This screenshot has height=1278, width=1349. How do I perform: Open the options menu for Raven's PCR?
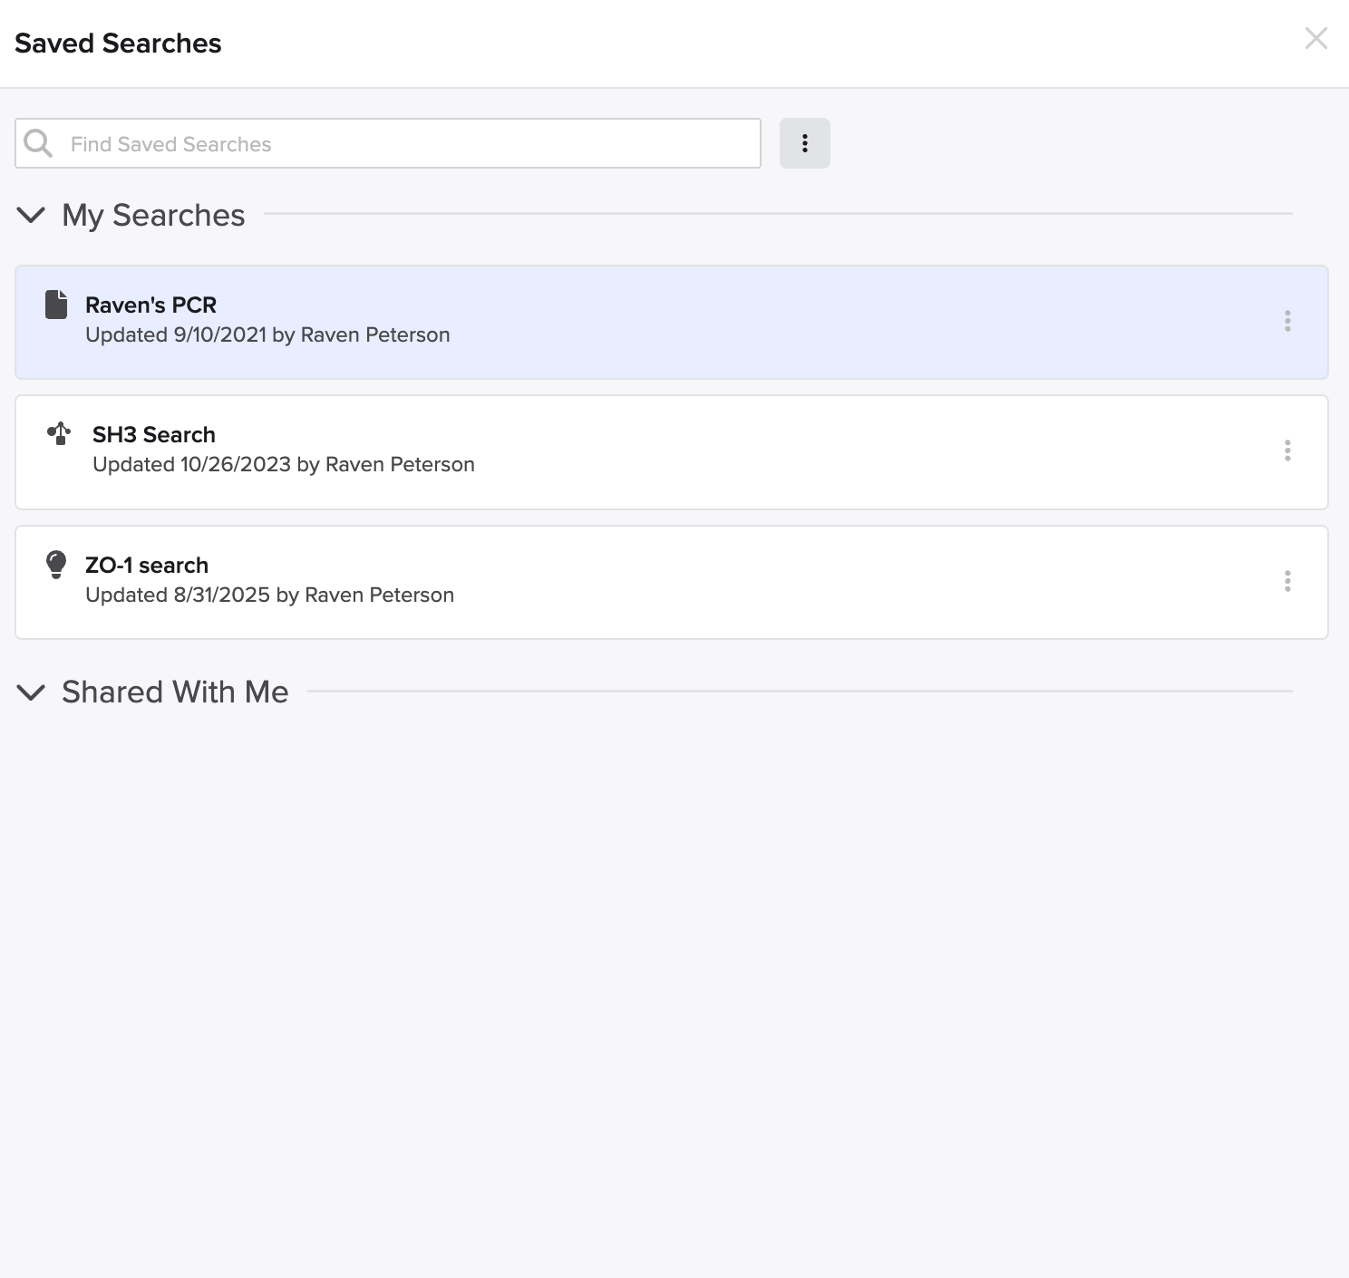click(x=1286, y=321)
